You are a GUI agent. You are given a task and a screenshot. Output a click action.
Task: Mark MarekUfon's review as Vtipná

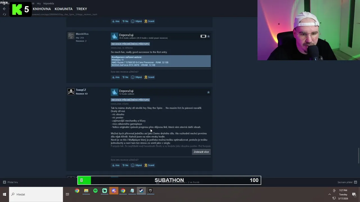coord(136,77)
